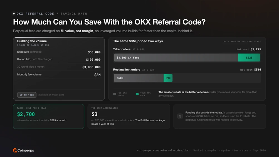Viewport: 279px width, 157px height.
Task: Click the 'AT 0.05%' rate label
Action: point(139,50)
